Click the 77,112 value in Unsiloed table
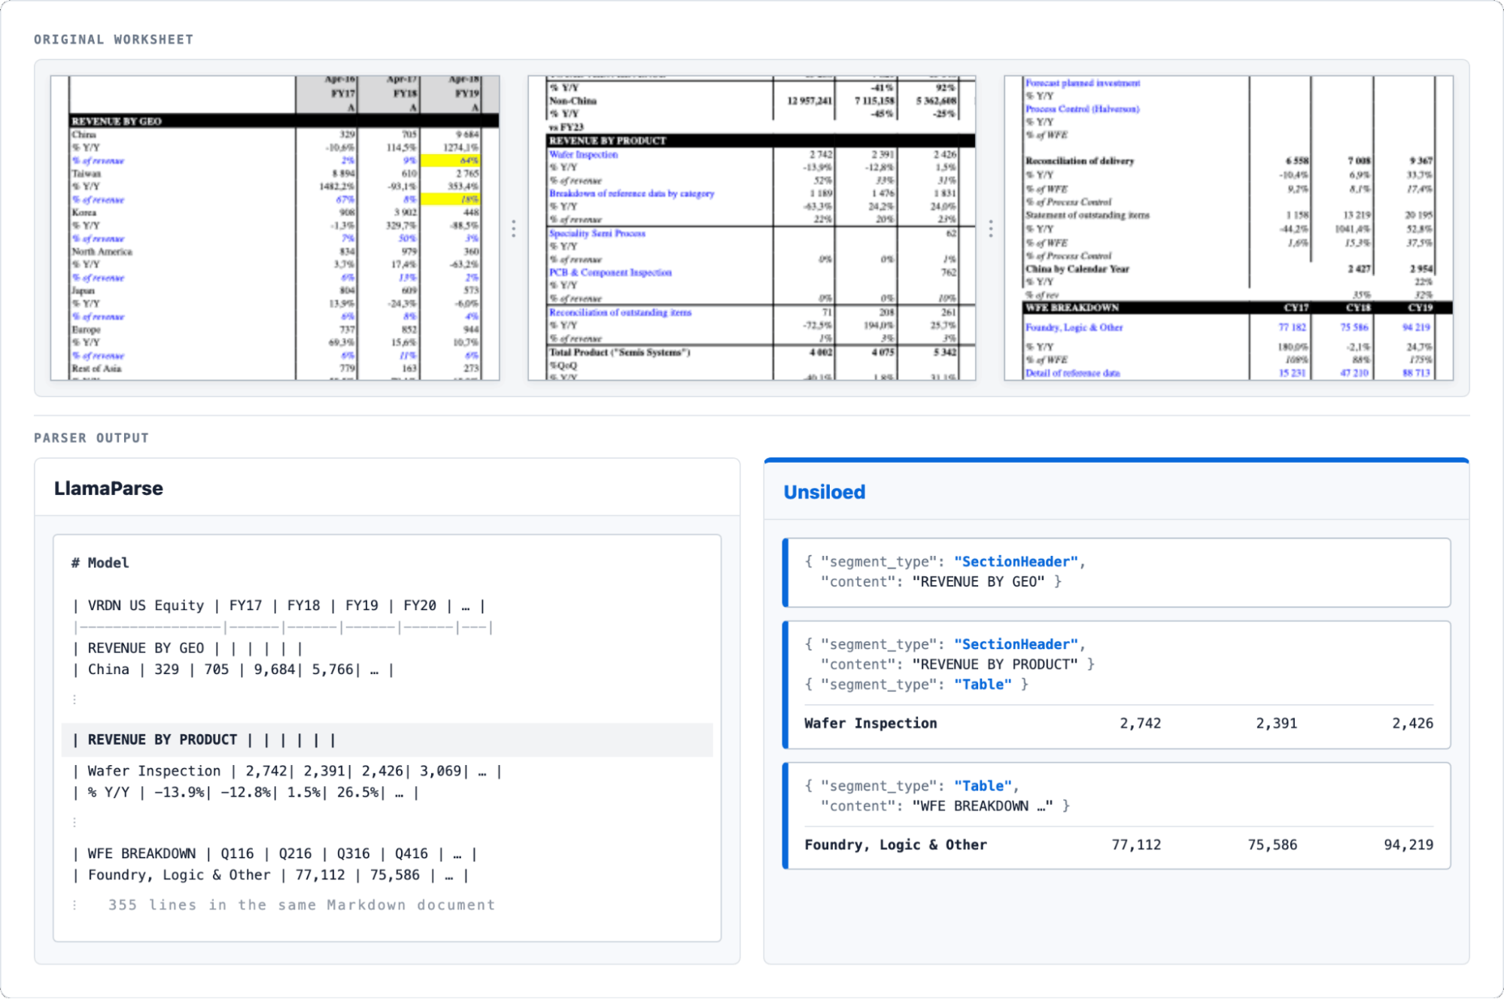The height and width of the screenshot is (999, 1504). pyautogui.click(x=1136, y=846)
